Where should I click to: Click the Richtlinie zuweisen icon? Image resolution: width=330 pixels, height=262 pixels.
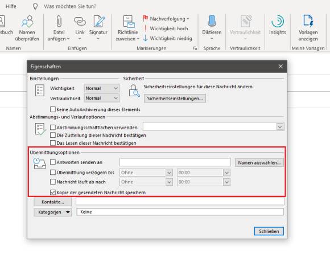click(128, 22)
